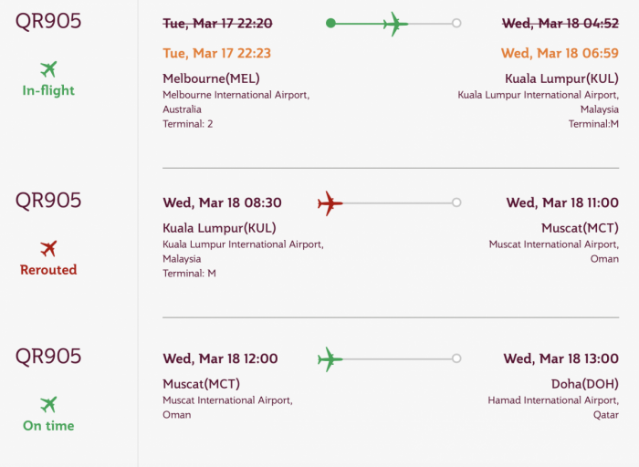The image size is (639, 467).
Task: Click the Melbourne(MEL) departure airport name
Action: point(206,78)
